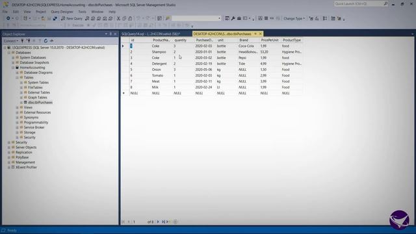Click the Activity Monitor icon in Object Explorer toolbar
Screen dimensions: 416x234
[52, 41]
